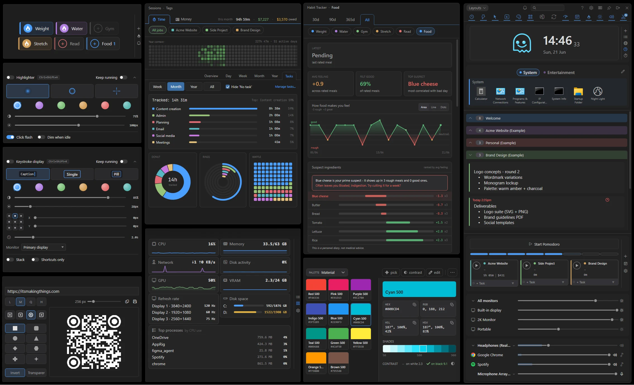Open the lightning bolt launcher icon

[x=483, y=17]
